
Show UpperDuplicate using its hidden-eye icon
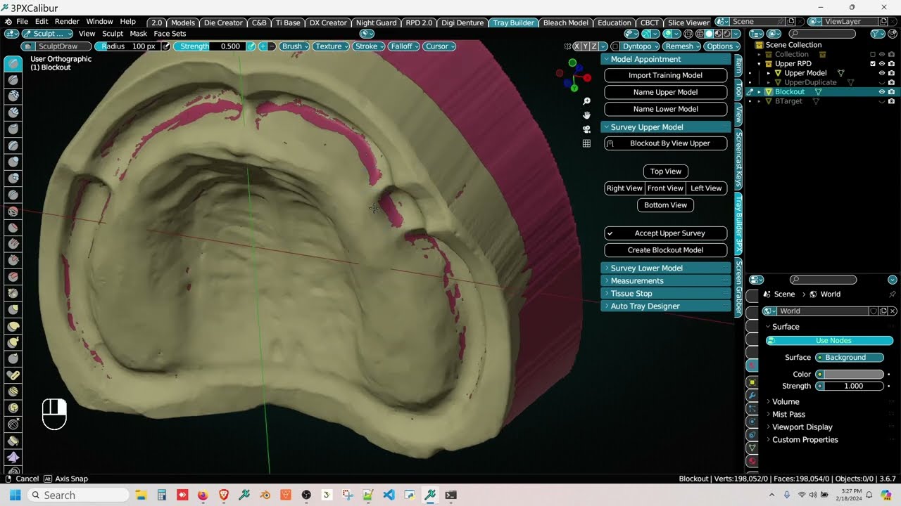coord(882,82)
